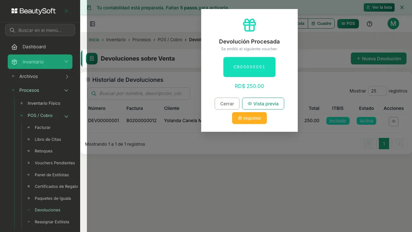Screen dimensions: 412x232
Task: Dismiss the accounting banner with X
Action: click(x=402, y=7)
